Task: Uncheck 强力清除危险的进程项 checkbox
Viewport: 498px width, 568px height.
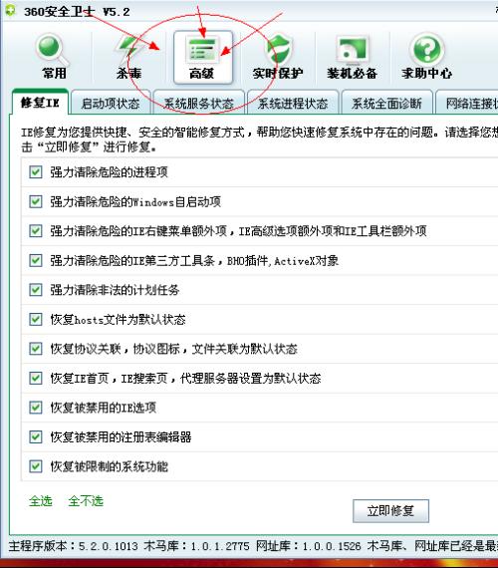Action: (x=36, y=171)
